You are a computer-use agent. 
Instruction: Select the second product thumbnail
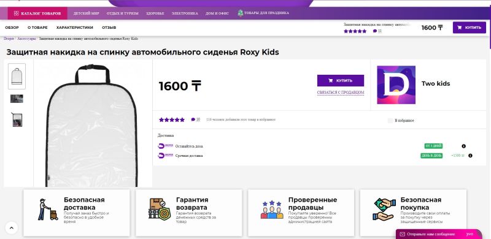(x=17, y=99)
